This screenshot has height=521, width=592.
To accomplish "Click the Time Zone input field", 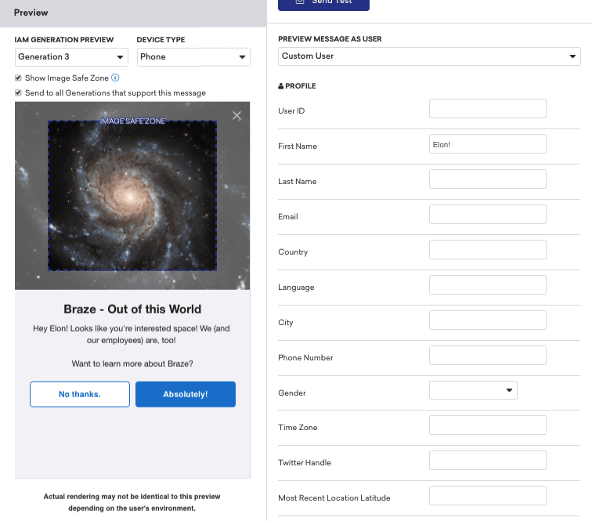I will point(487,425).
